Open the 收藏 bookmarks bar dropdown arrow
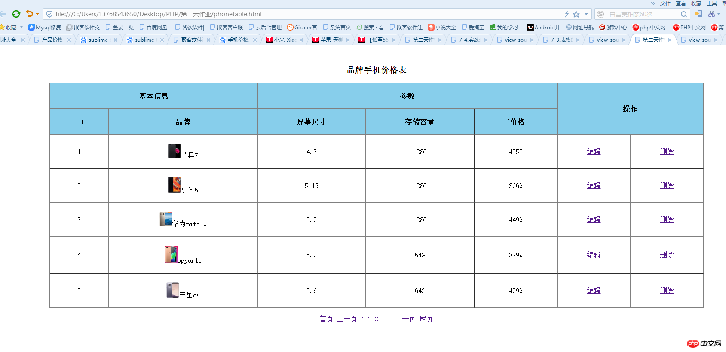 (21, 27)
